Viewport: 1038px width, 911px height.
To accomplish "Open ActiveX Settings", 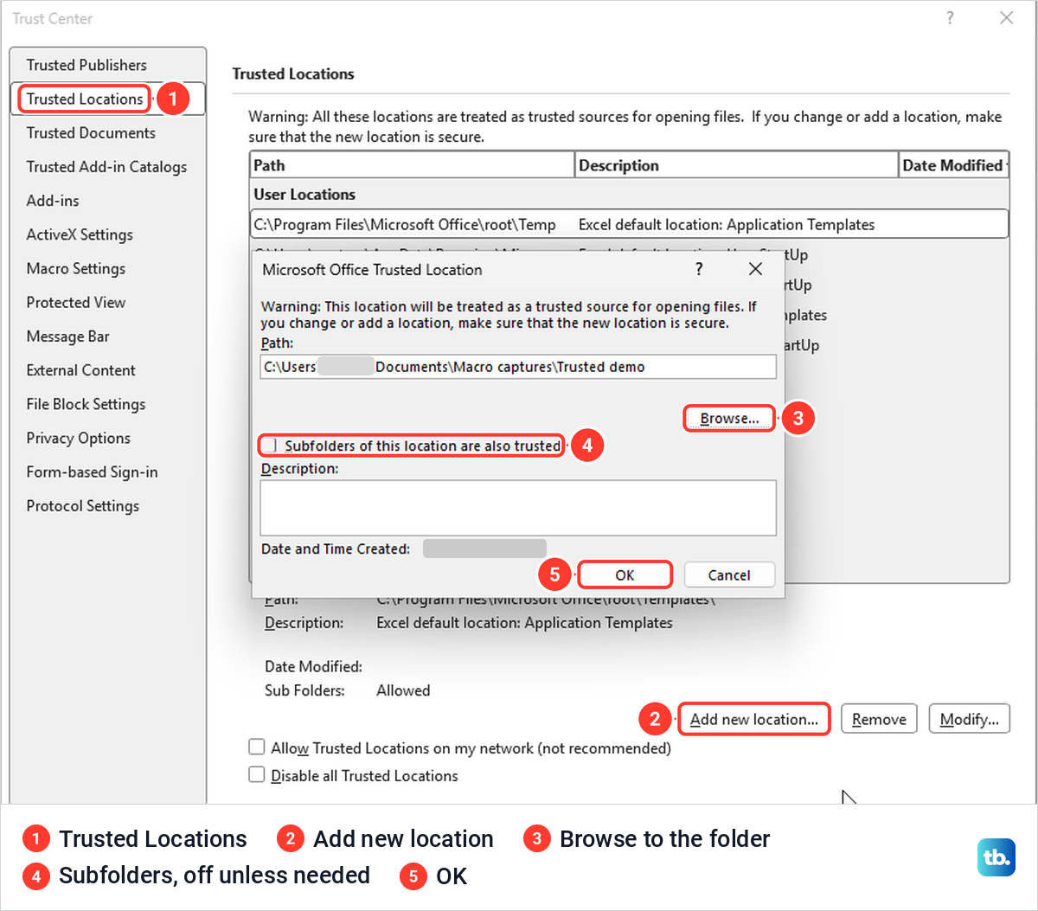I will [x=80, y=234].
